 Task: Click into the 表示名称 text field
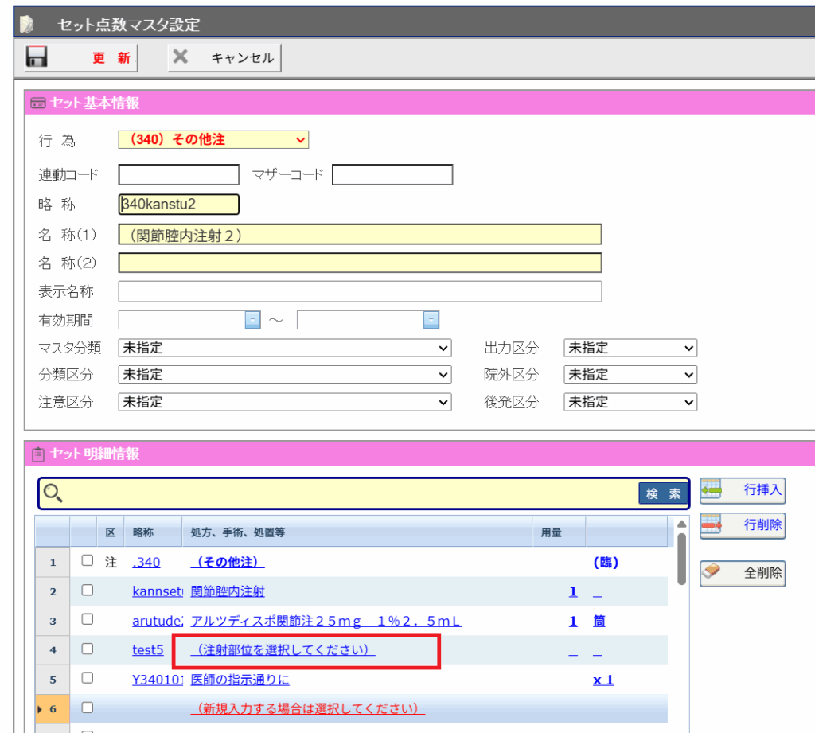[360, 291]
